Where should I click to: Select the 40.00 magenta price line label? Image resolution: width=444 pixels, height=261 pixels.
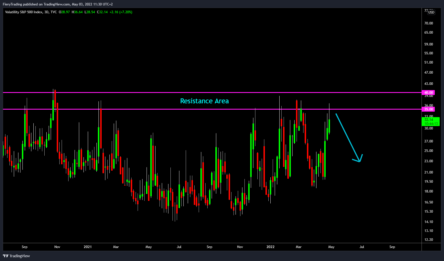[x=428, y=93]
